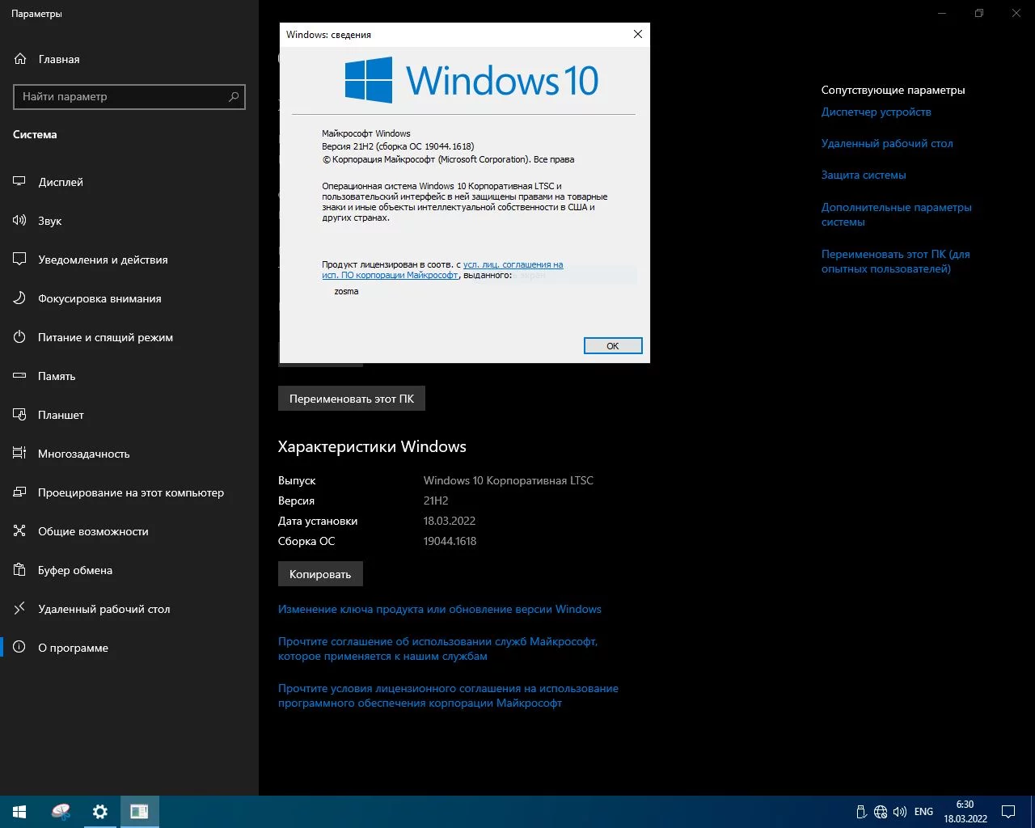Go to the Главная settings home
Image resolution: width=1035 pixels, height=828 pixels.
pos(129,59)
